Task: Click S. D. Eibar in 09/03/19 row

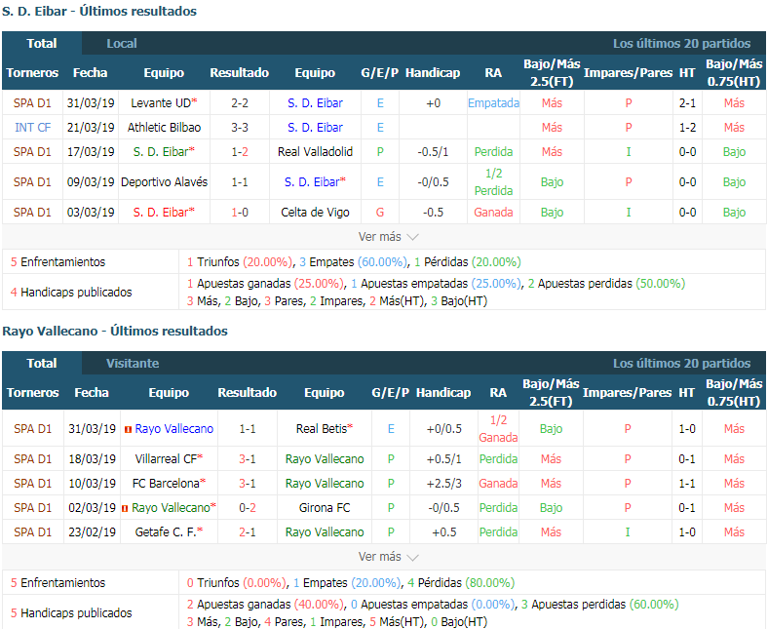Action: pos(312,182)
